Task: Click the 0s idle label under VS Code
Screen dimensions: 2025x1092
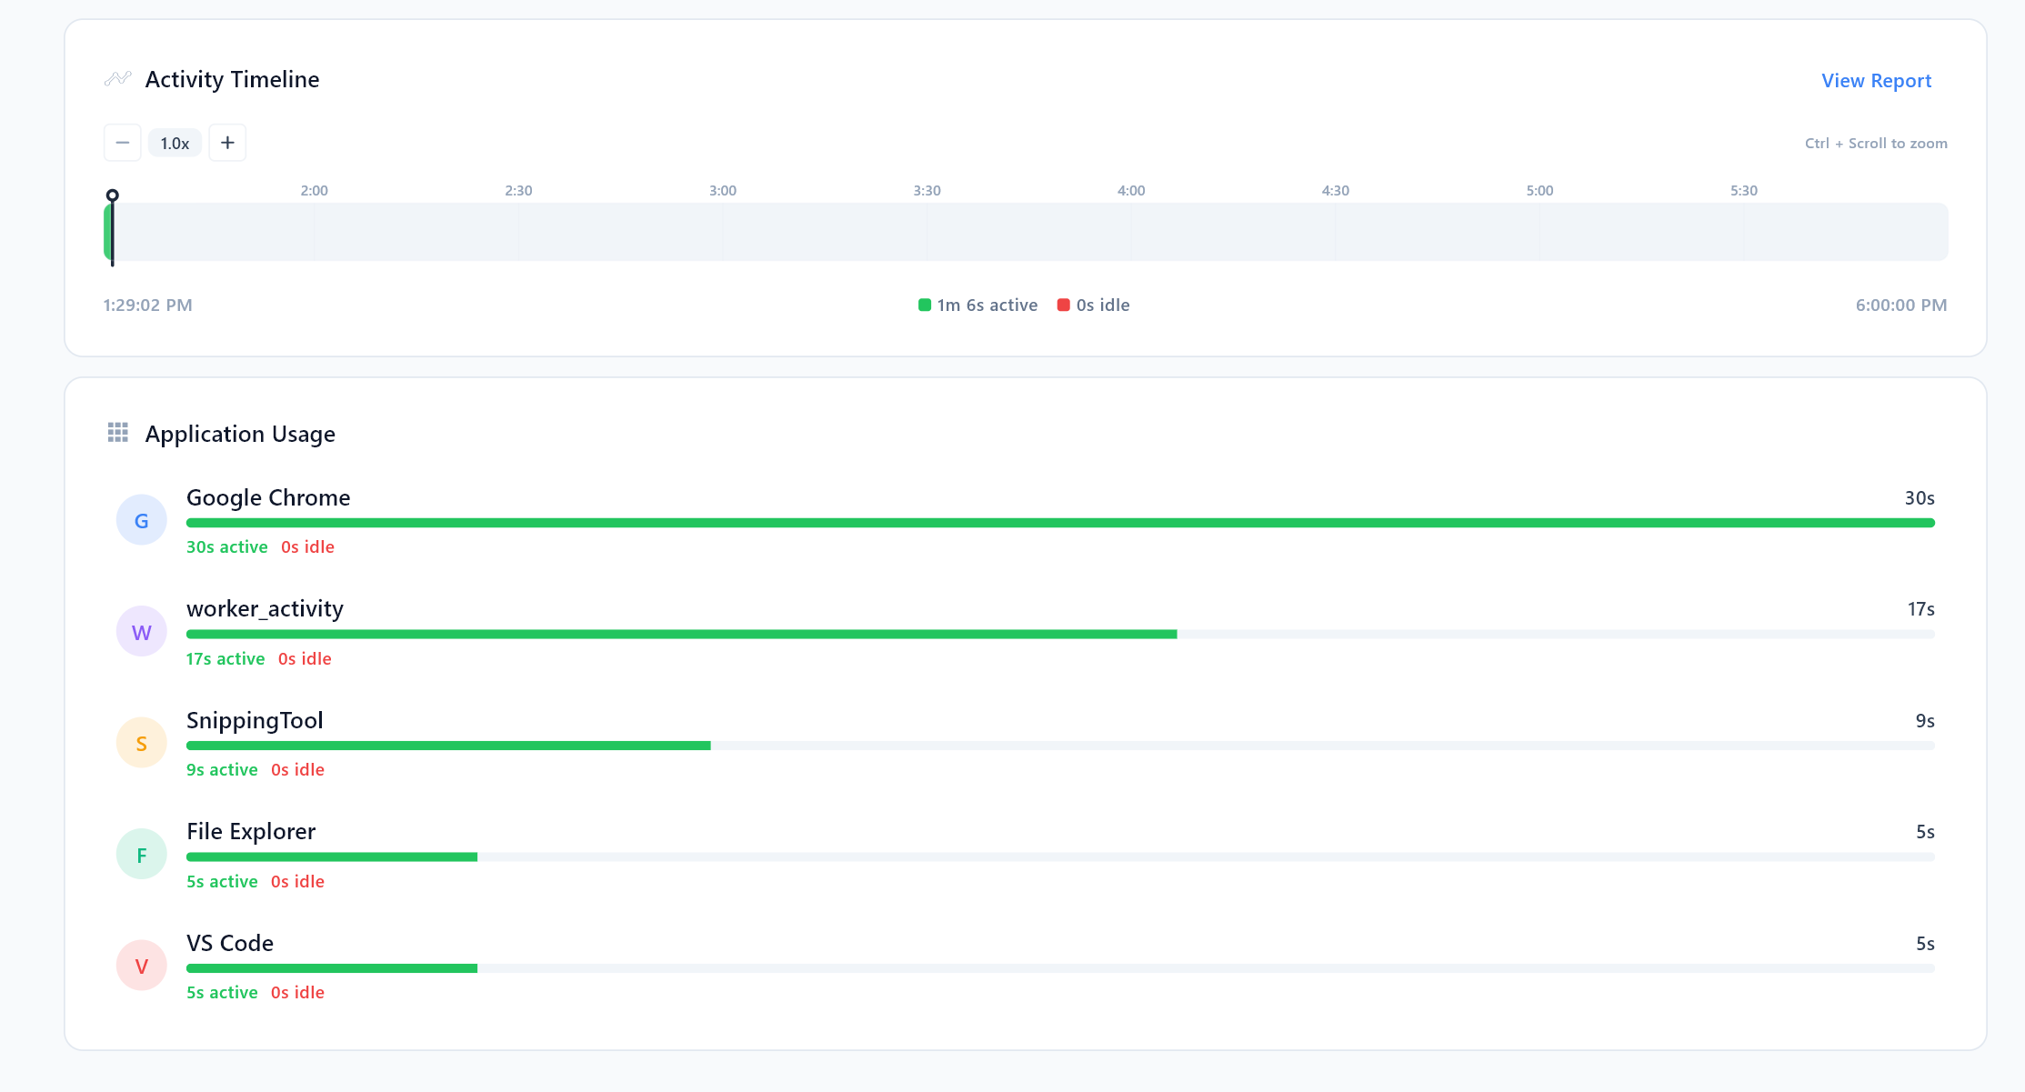Action: [297, 992]
